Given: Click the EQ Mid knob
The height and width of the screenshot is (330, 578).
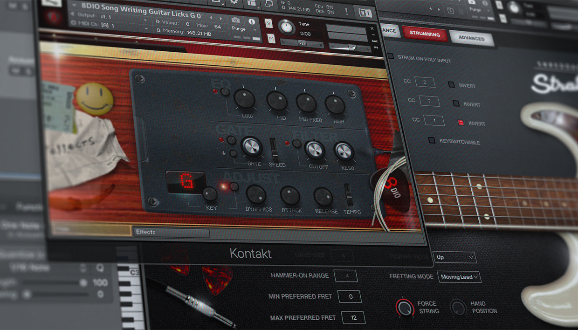Looking at the screenshot, I should (277, 101).
